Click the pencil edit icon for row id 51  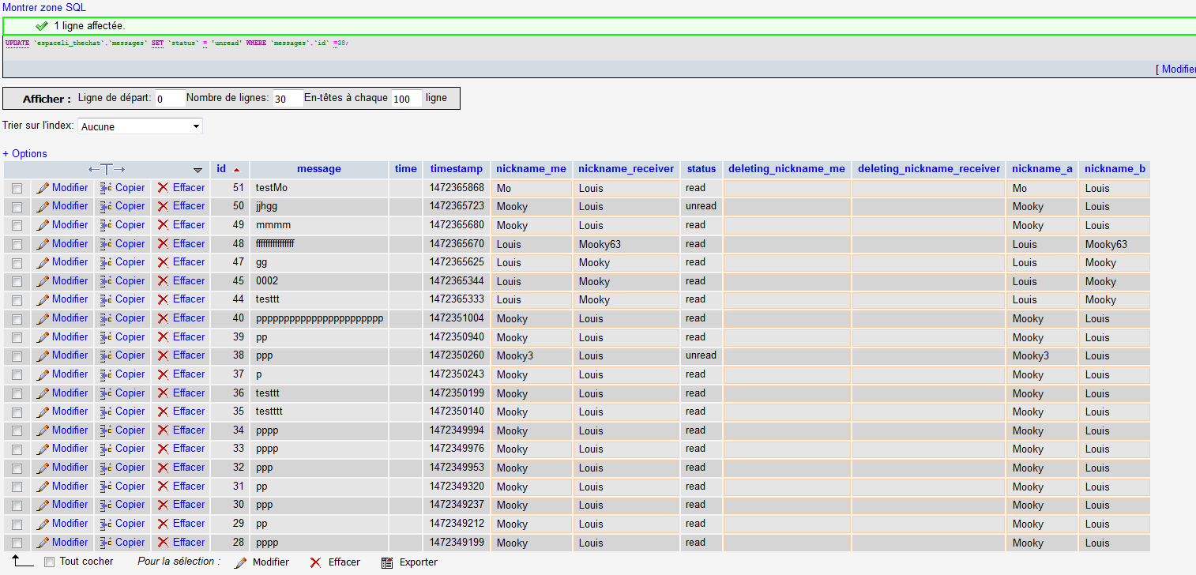point(43,188)
